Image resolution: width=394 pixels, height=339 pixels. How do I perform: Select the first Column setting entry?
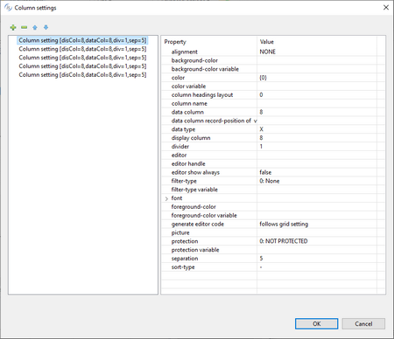(82, 40)
